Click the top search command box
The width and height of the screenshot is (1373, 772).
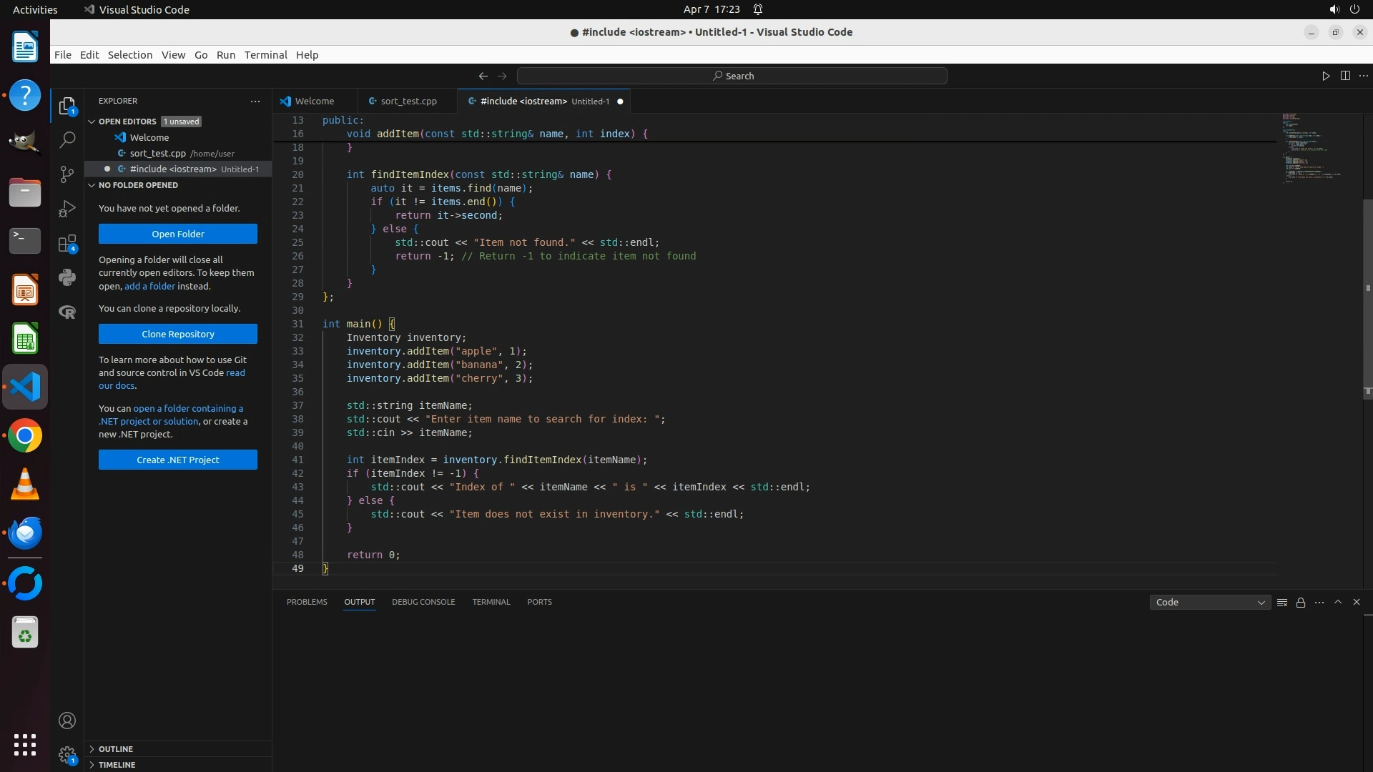(x=732, y=76)
